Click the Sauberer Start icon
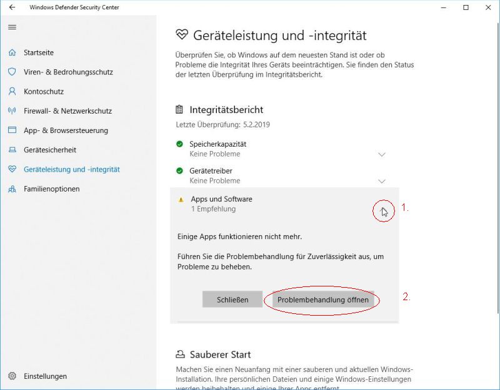500x390 pixels. [180, 354]
